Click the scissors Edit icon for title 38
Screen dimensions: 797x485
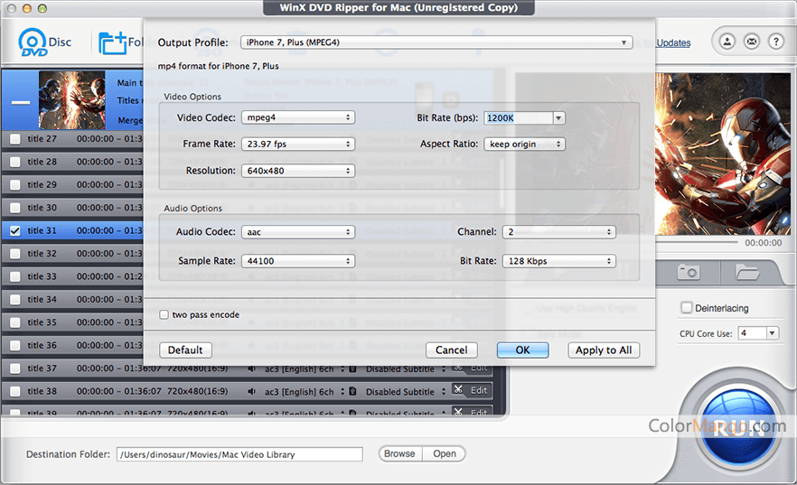470,390
